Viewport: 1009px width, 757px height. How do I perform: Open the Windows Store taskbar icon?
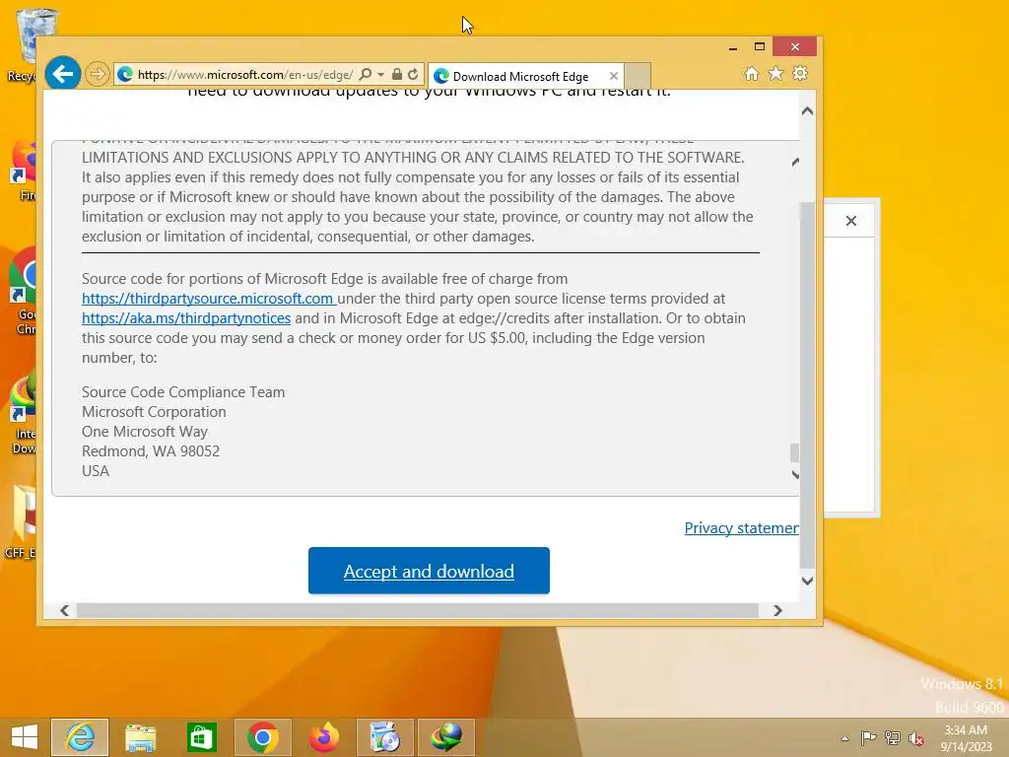coord(201,737)
